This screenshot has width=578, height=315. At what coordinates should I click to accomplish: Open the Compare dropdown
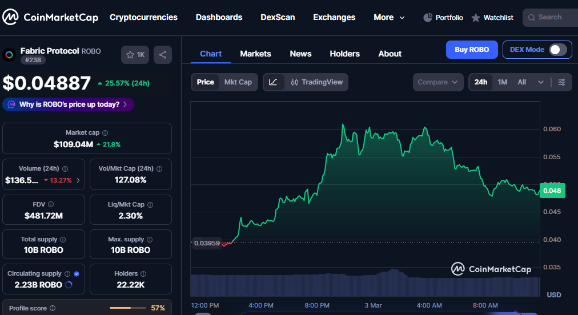[438, 82]
